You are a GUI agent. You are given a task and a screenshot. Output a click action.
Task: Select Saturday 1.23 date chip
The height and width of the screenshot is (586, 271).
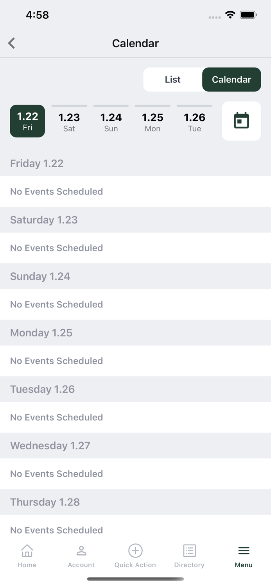click(x=69, y=122)
